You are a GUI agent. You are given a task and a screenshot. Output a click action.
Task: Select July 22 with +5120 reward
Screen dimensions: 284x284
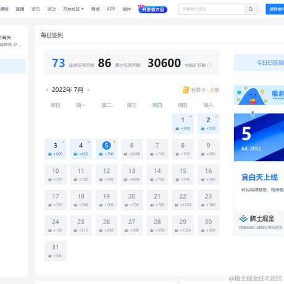pyautogui.click(x=183, y=200)
